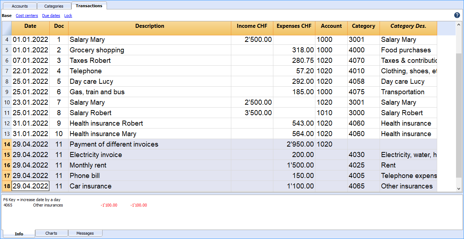Select the Transactions tab
Screen dimensions: 464x239
click(89, 5)
